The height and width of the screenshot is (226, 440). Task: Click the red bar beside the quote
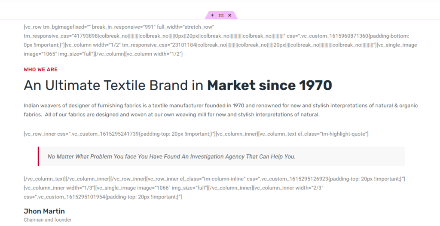(x=38, y=156)
